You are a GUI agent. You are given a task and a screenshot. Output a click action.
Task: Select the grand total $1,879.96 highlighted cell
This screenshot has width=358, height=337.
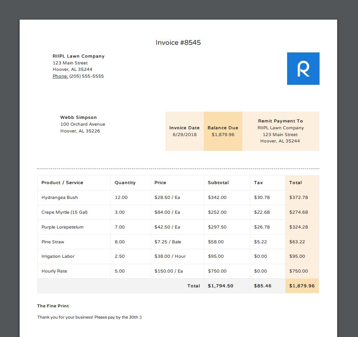coord(302,286)
